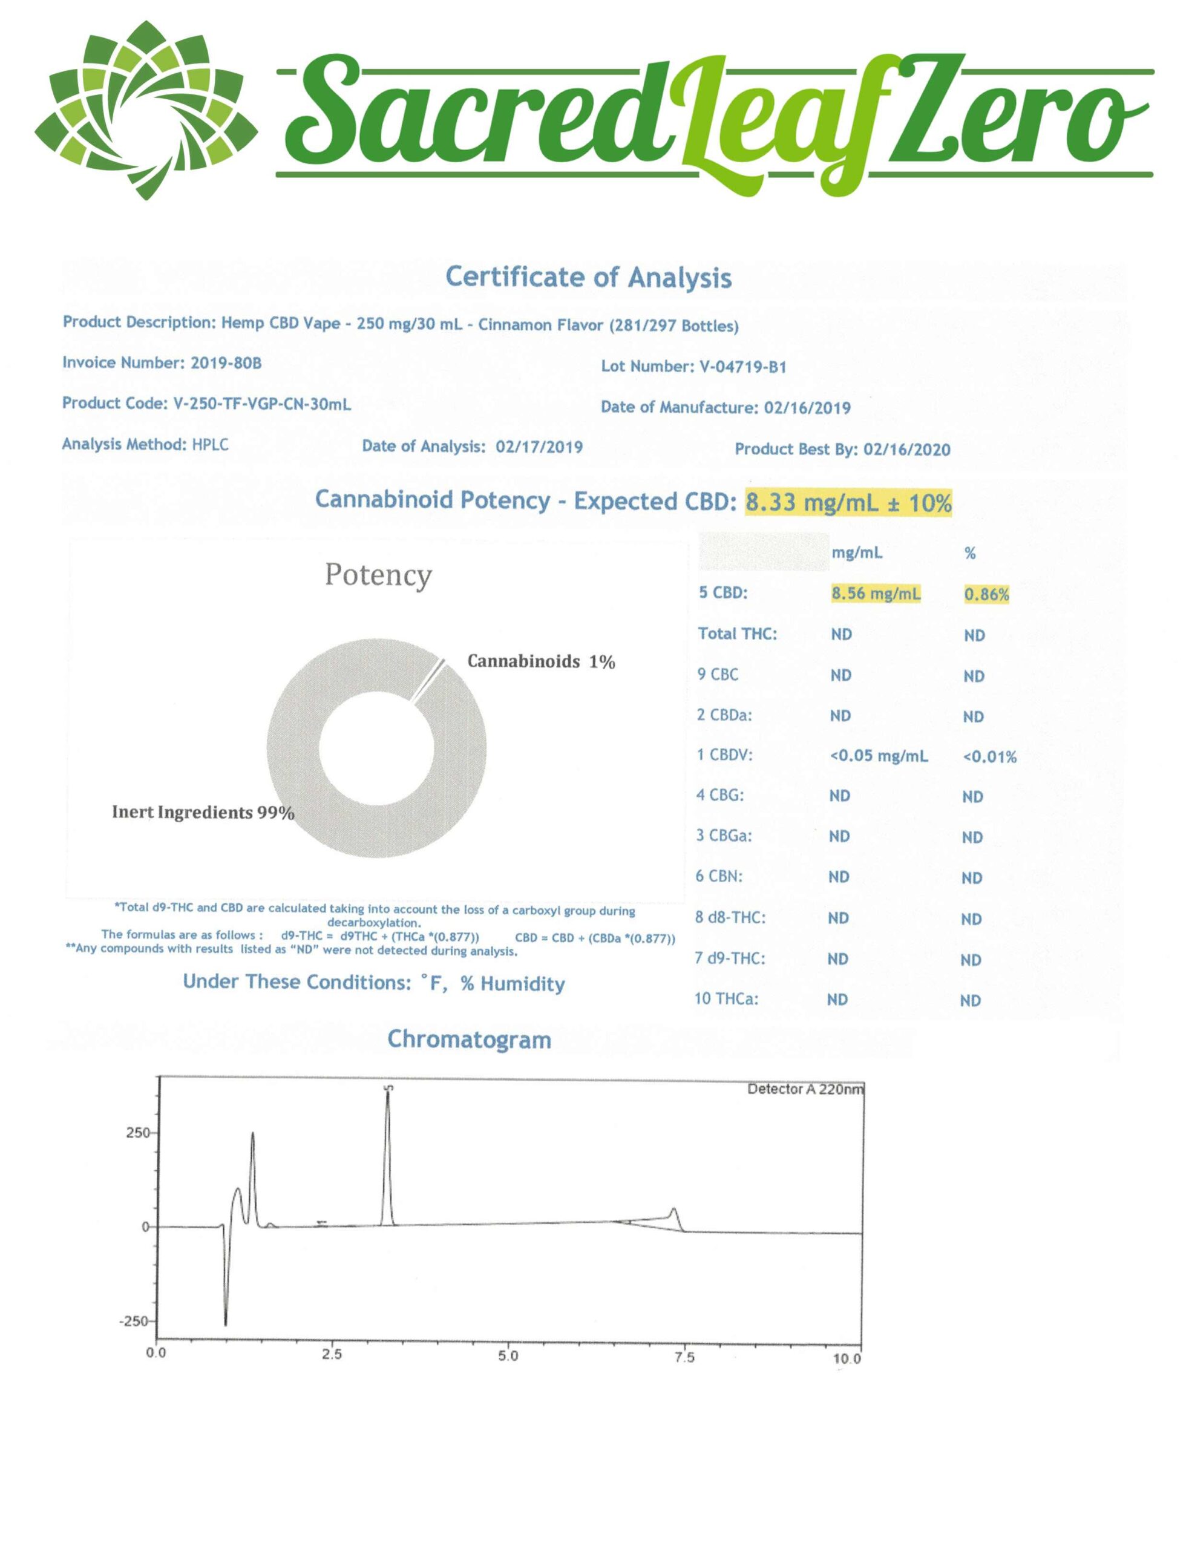Click the Product Code V-250-TF-VGP-CN-30mL text
1189x1549 pixels.
click(x=207, y=404)
